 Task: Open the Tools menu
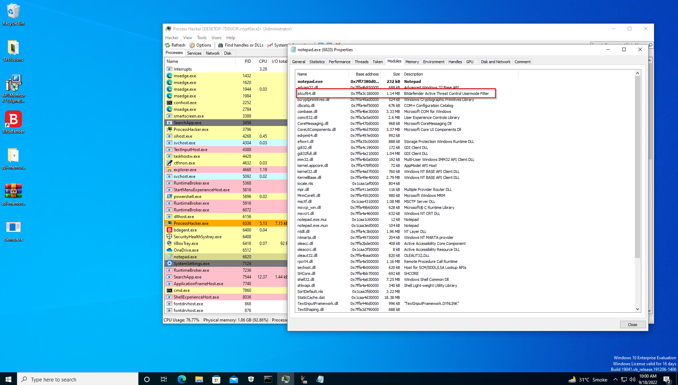point(202,38)
